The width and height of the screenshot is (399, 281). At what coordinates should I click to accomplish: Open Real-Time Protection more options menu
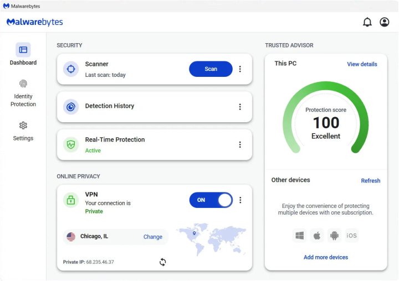(240, 144)
